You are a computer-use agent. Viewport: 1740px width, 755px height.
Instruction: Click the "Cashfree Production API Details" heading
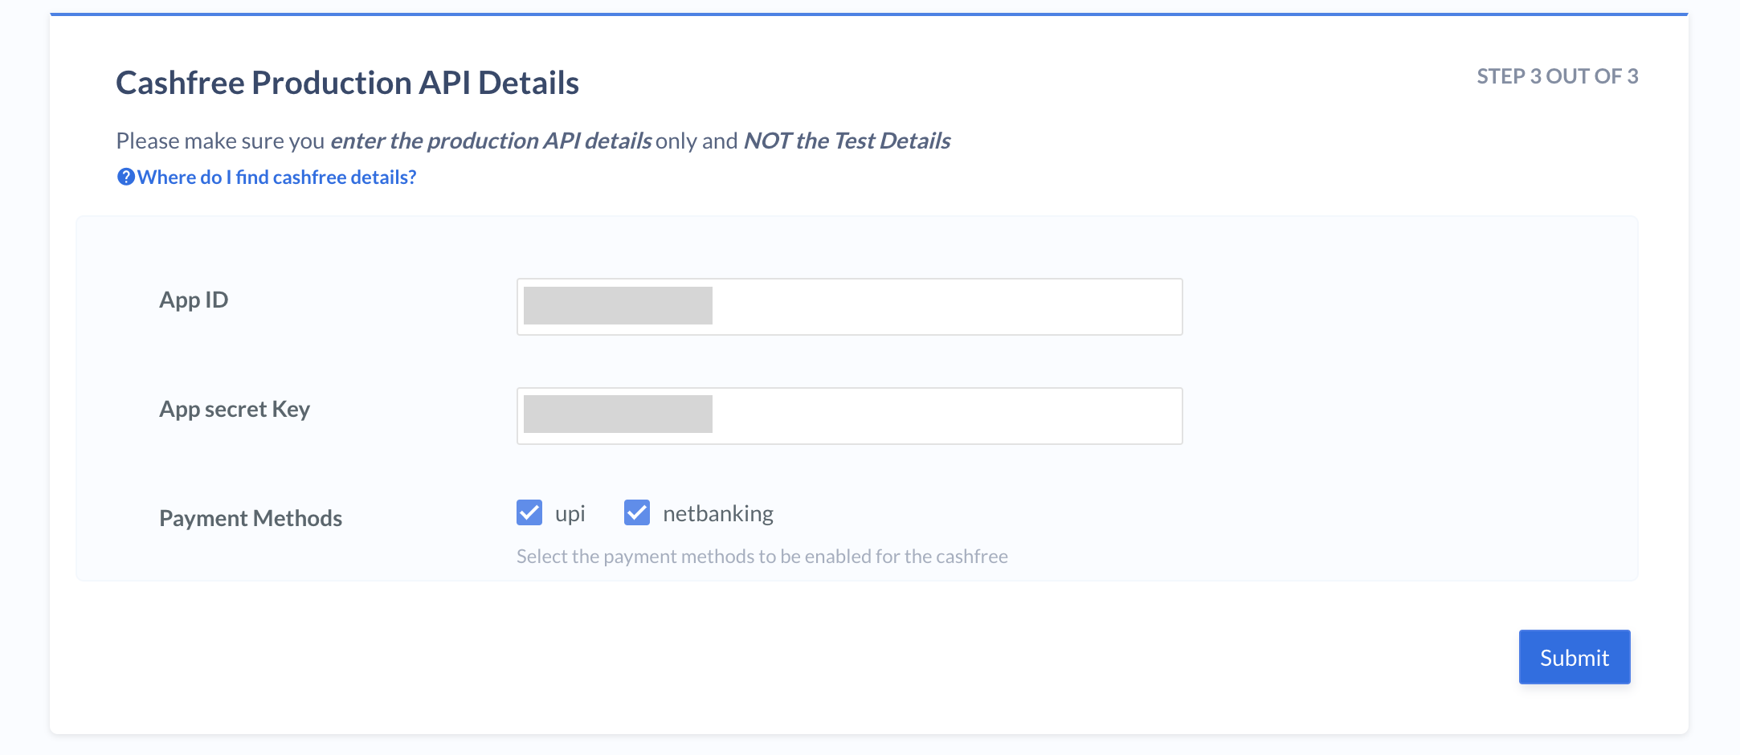[347, 83]
